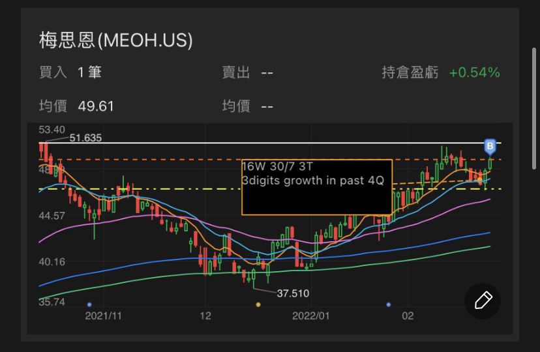
Task: Open the 梅思恩(MEOH.US) stock title
Action: [115, 40]
